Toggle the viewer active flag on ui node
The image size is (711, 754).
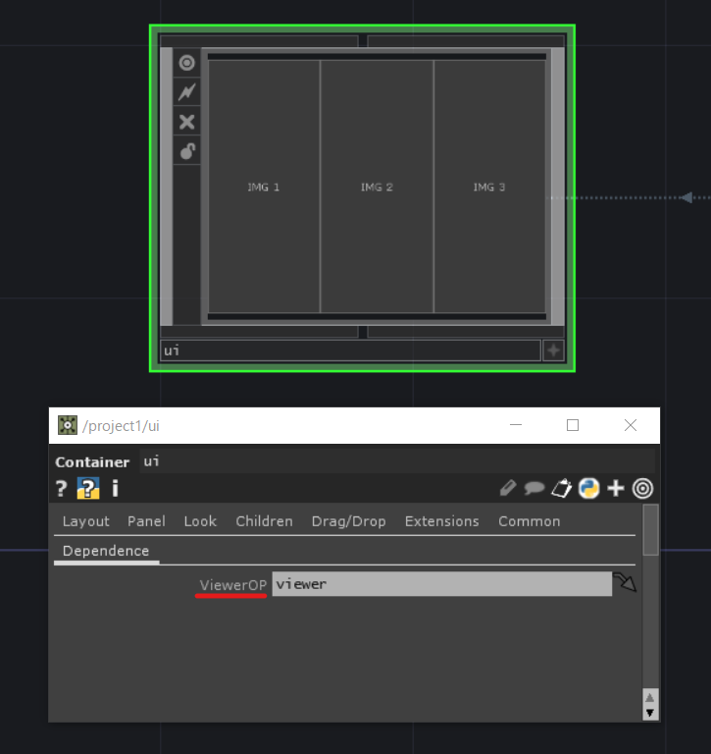click(187, 63)
